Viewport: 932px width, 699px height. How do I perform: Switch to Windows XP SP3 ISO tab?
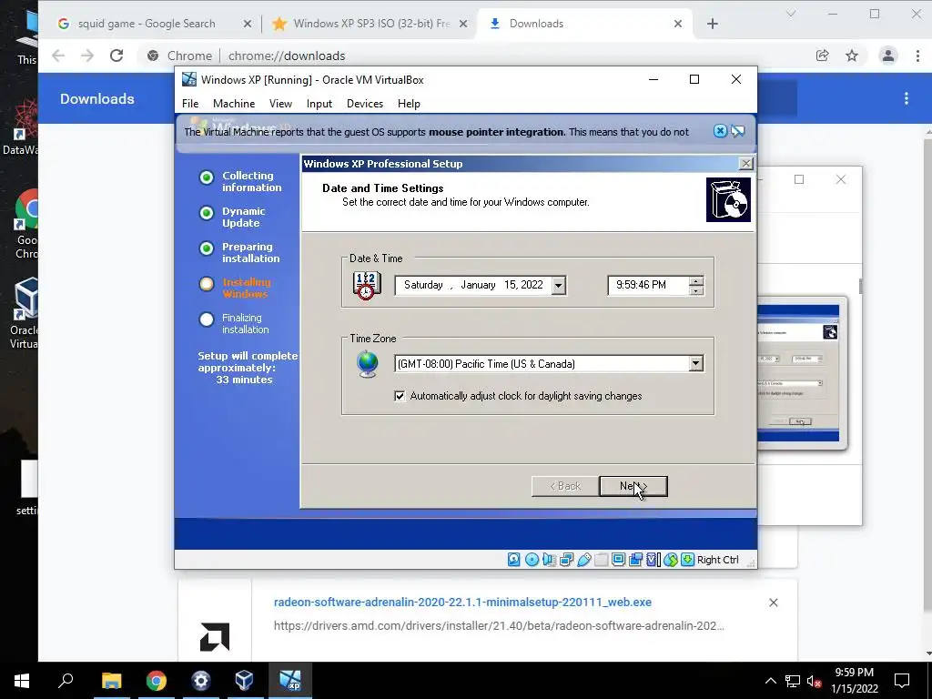click(371, 24)
